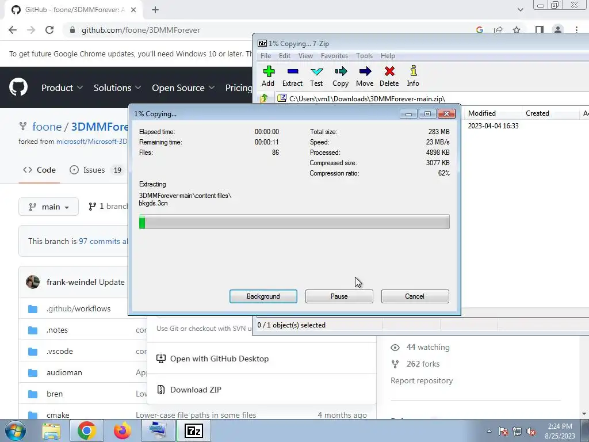This screenshot has width=589, height=442.
Task: Open Chrome tab search dropdown
Action: coord(520,10)
